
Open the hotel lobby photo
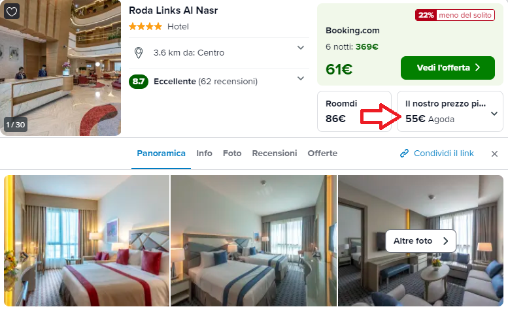point(61,68)
